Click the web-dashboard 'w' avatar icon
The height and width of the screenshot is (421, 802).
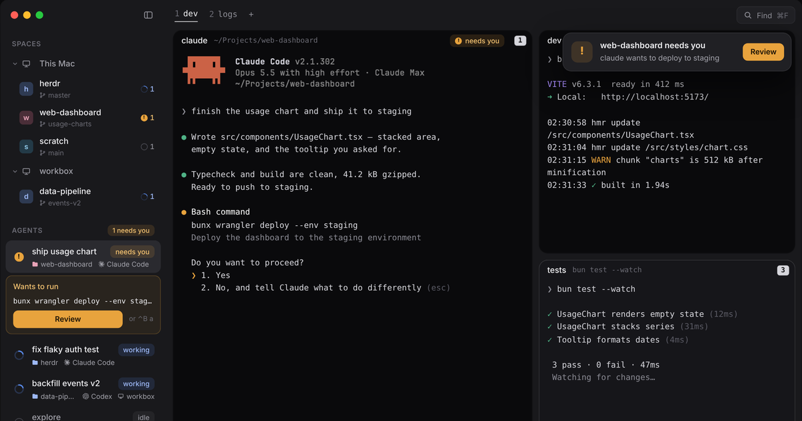tap(26, 118)
